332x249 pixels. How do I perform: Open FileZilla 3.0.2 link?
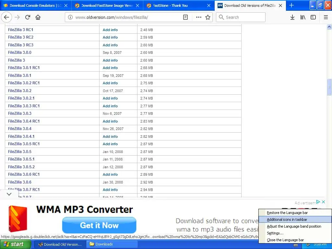(20, 91)
